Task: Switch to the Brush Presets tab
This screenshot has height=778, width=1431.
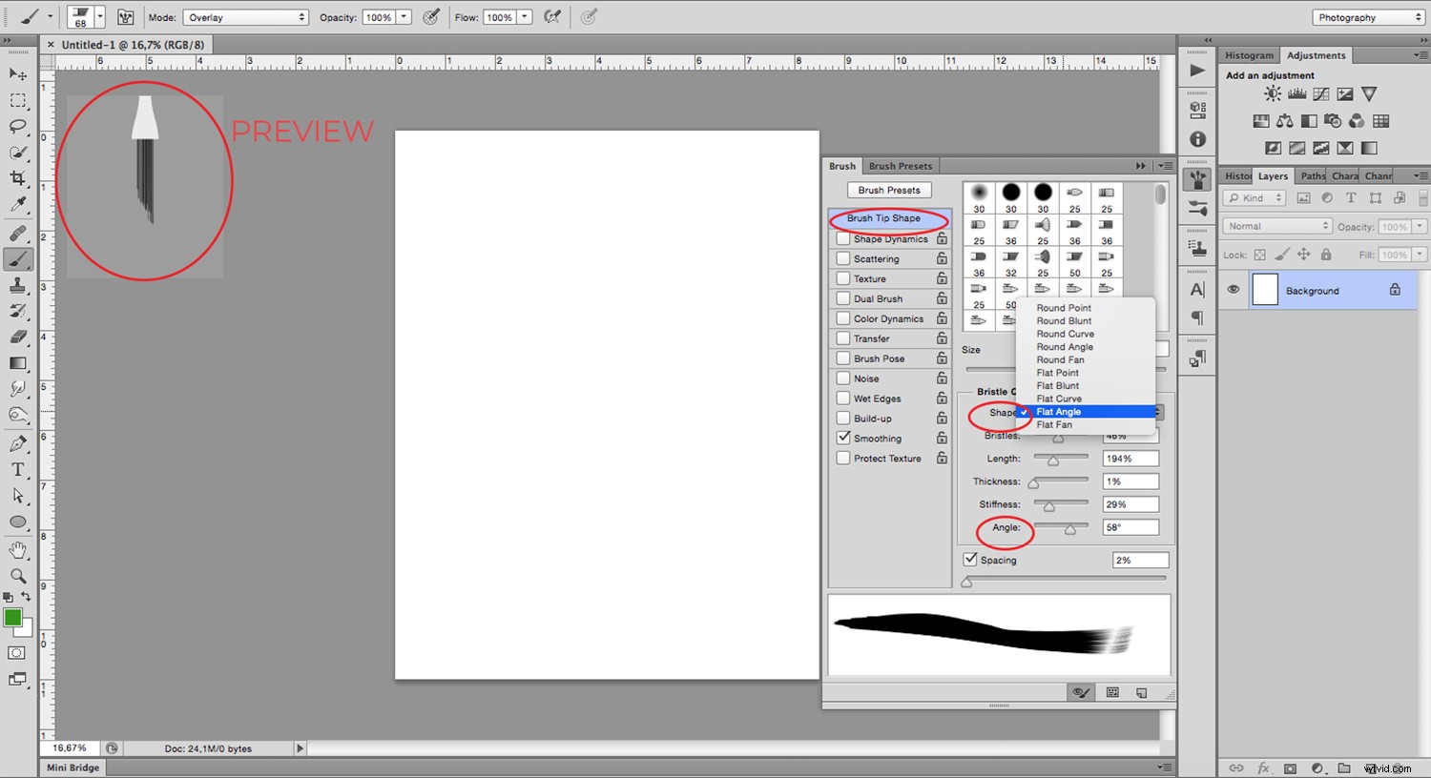Action: [900, 165]
